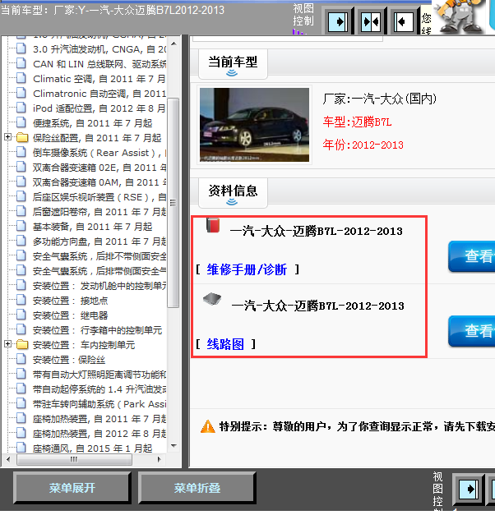Click 车型:迈腾B7L red text
Image resolution: width=495 pixels, height=515 pixels.
(357, 122)
